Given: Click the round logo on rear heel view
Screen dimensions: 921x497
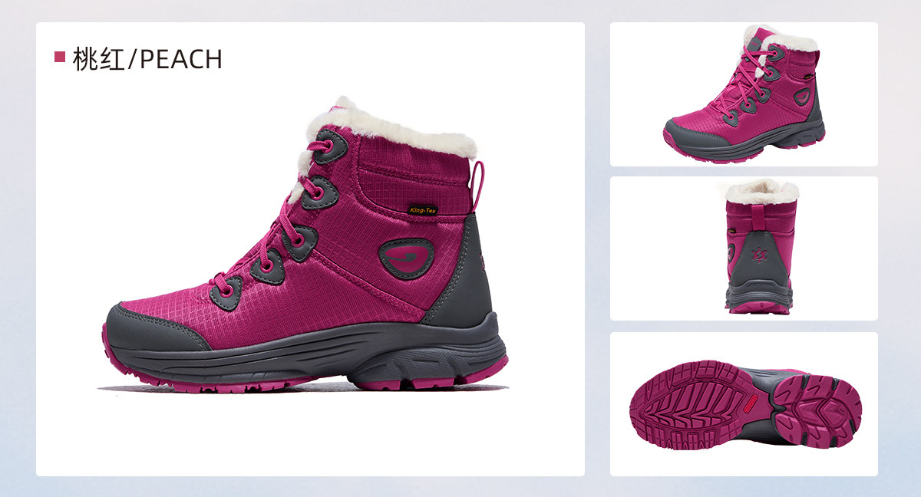Looking at the screenshot, I should (760, 251).
